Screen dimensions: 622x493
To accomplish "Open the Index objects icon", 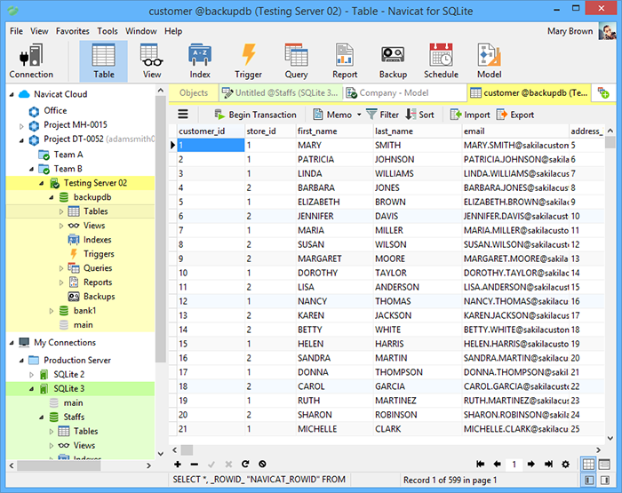I will pos(200,61).
